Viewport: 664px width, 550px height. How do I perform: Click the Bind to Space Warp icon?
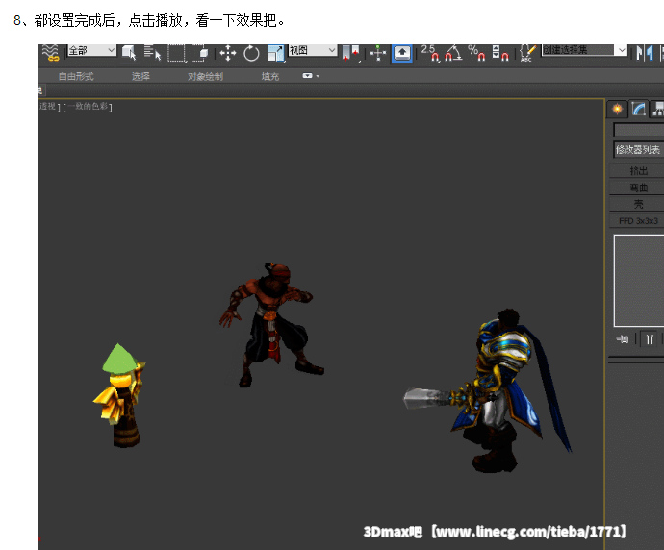coord(51,53)
